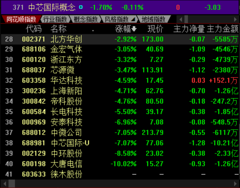Click the -1.70% value in header

click(101, 7)
